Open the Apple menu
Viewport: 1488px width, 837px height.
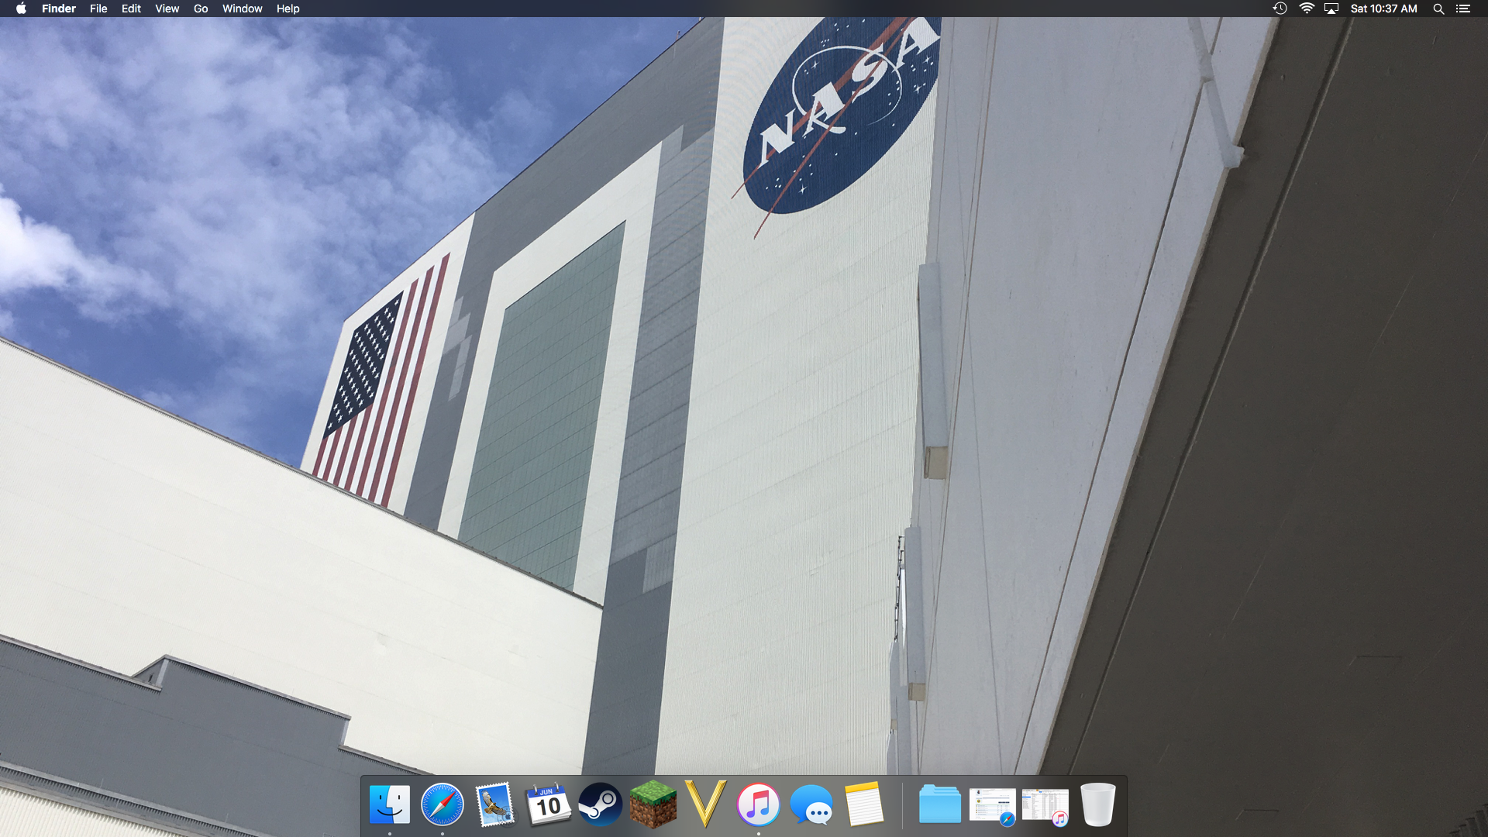tap(21, 9)
